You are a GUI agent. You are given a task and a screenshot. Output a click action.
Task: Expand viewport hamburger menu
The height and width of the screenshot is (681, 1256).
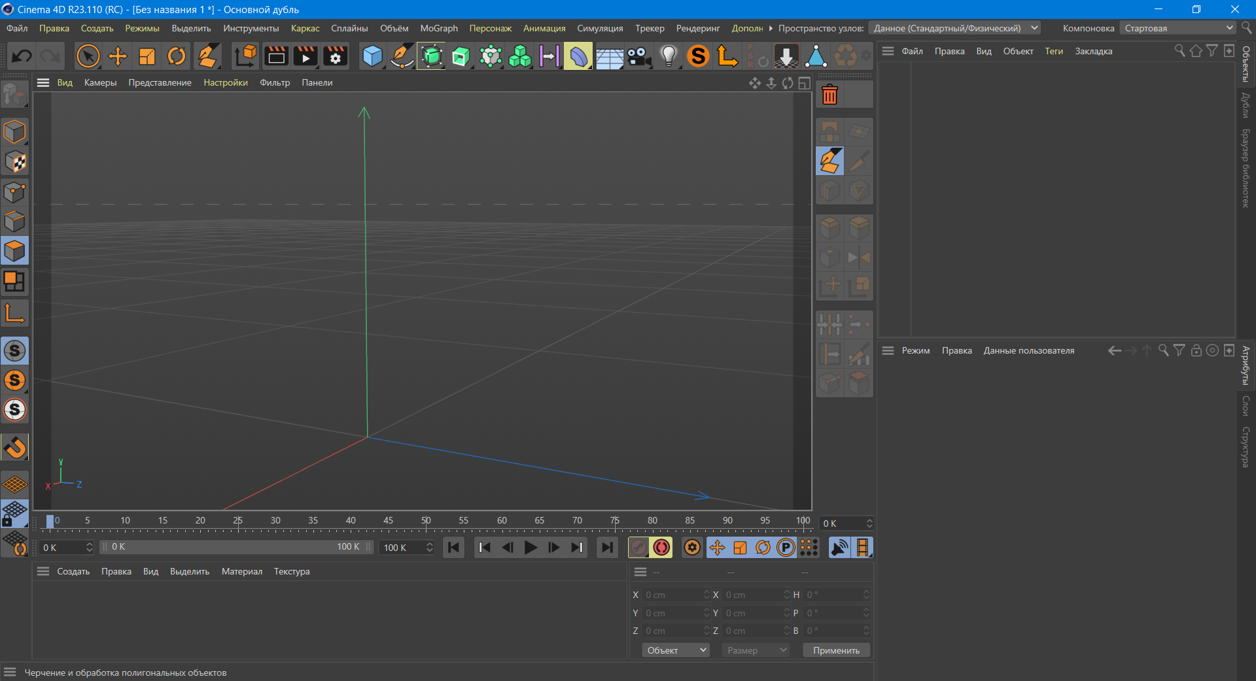(x=43, y=83)
